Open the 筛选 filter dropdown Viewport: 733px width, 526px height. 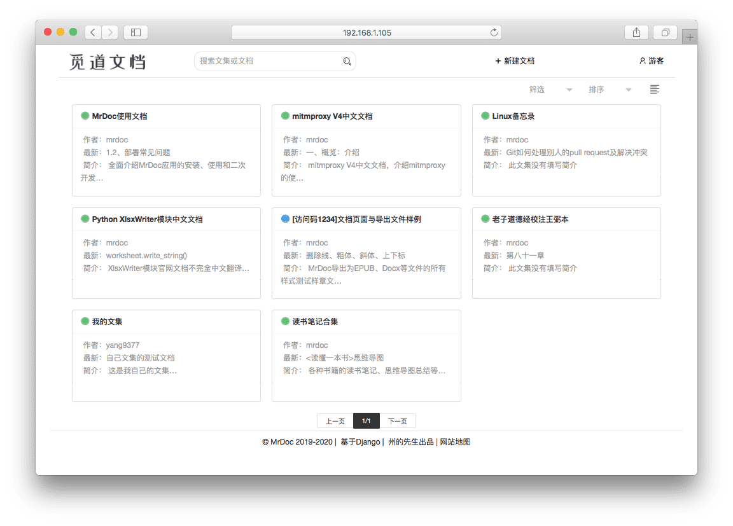(x=550, y=90)
